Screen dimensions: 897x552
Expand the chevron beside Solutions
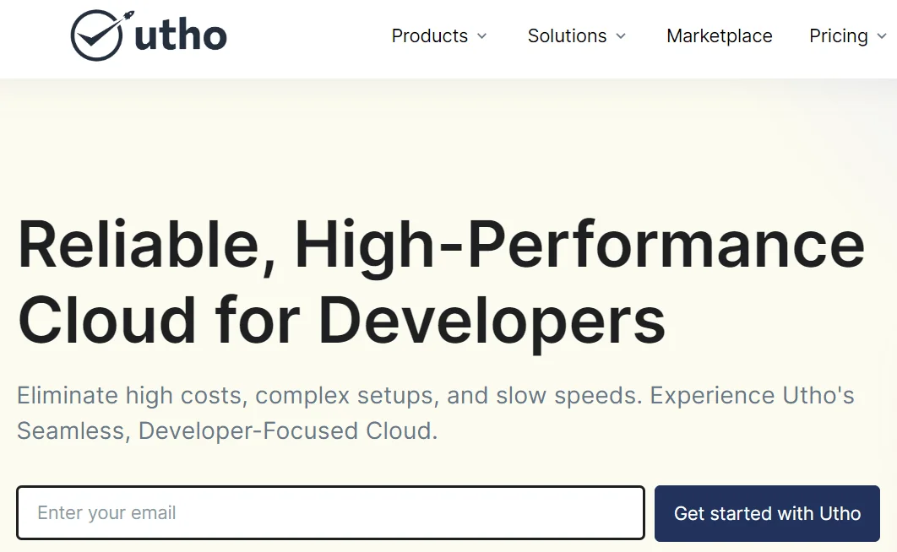[x=621, y=36]
